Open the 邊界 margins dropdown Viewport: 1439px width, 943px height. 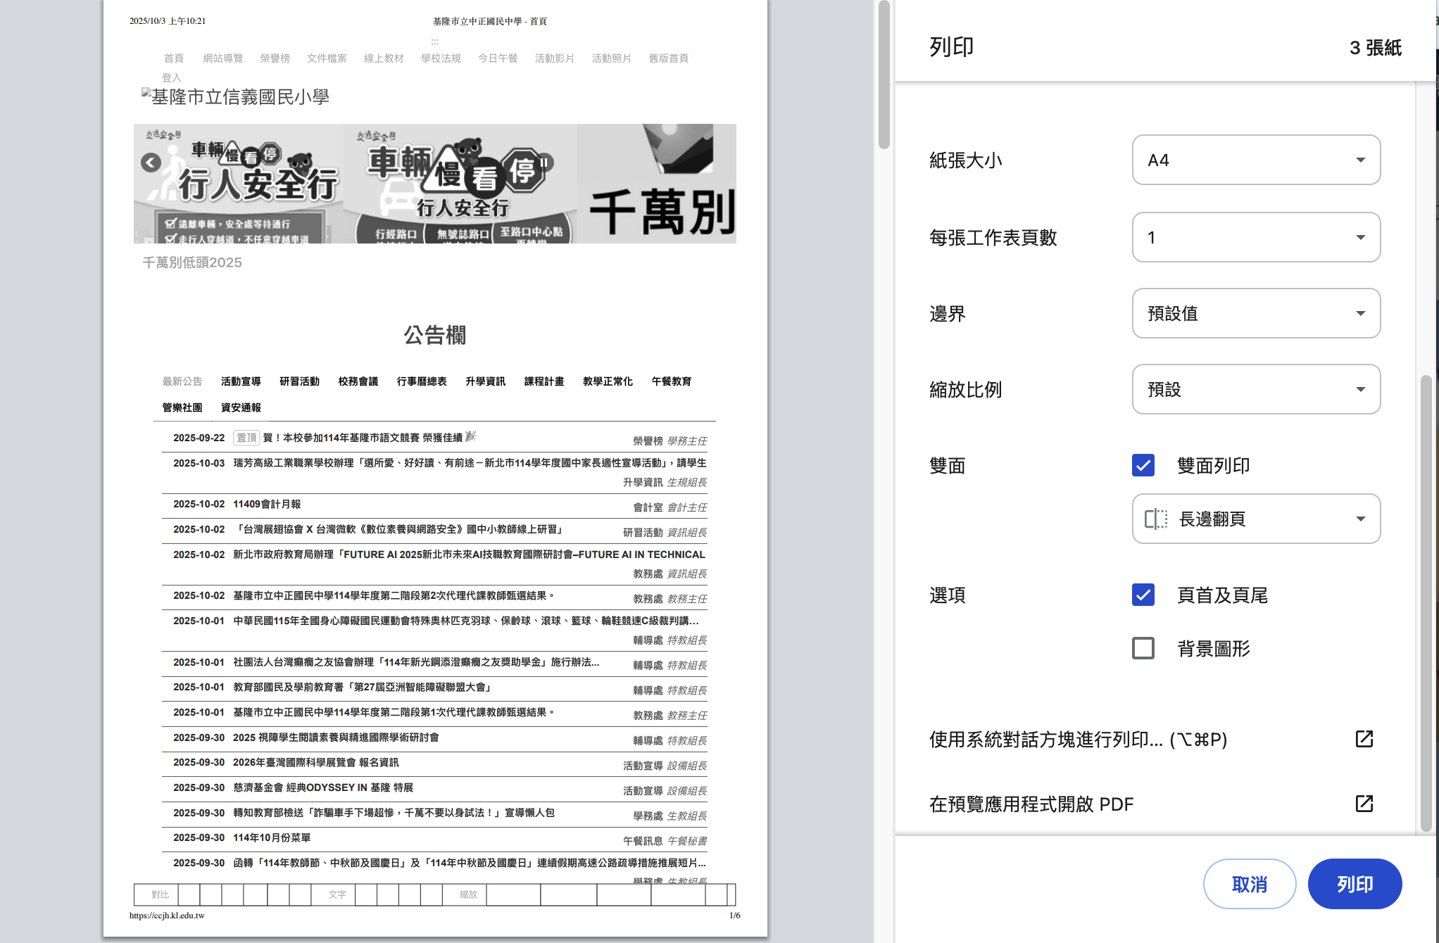[x=1256, y=313]
